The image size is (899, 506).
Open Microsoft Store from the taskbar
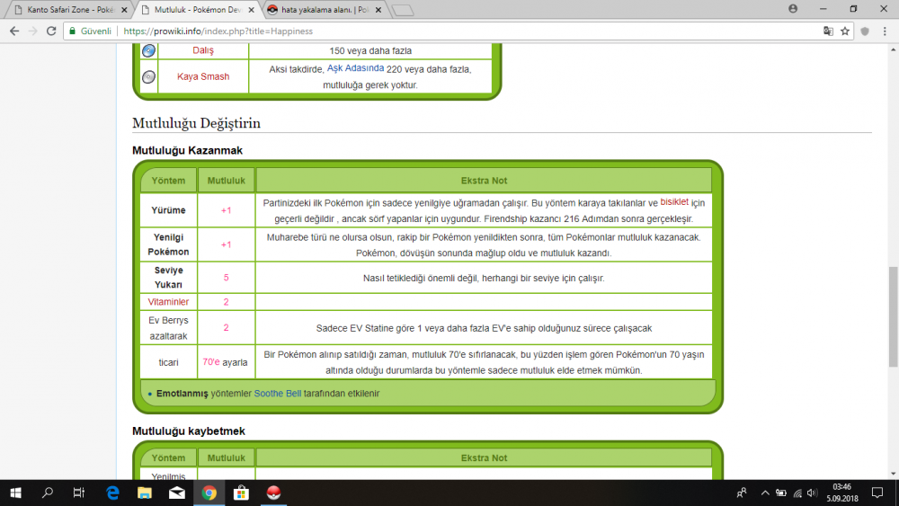point(241,493)
